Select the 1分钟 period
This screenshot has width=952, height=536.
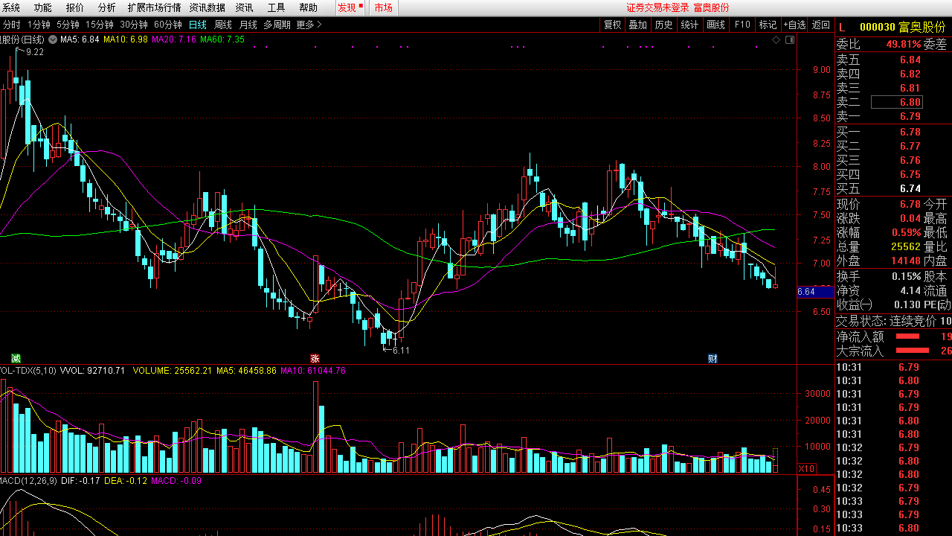pyautogui.click(x=39, y=25)
